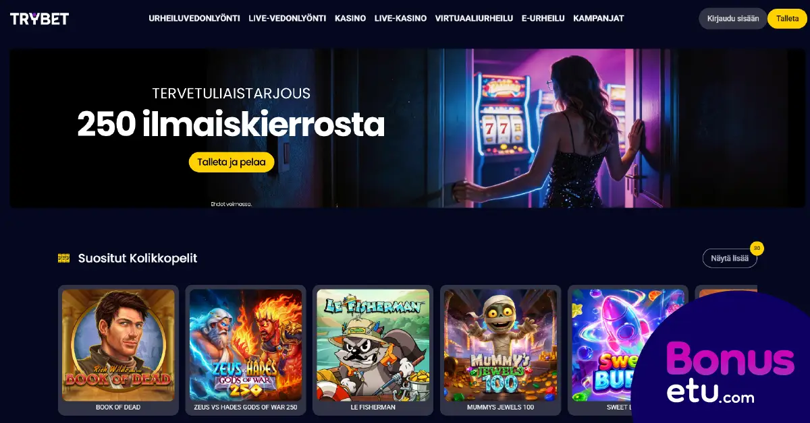
Task: Select Virtuaaliurheilu in the top menu
Action: pos(474,19)
